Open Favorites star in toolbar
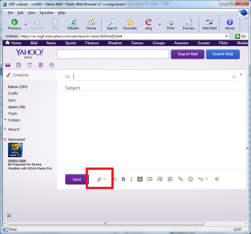 [x=130, y=24]
